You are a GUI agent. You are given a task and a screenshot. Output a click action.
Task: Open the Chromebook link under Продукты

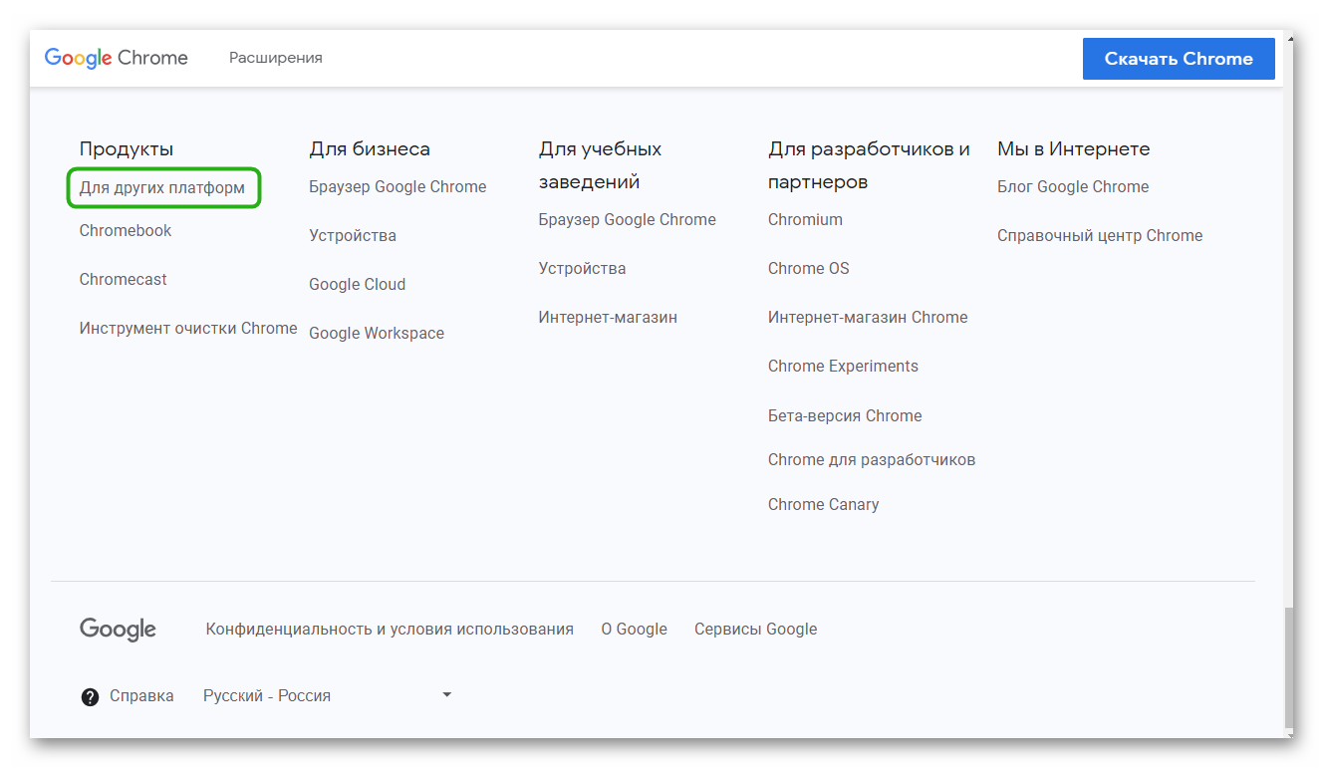click(126, 230)
